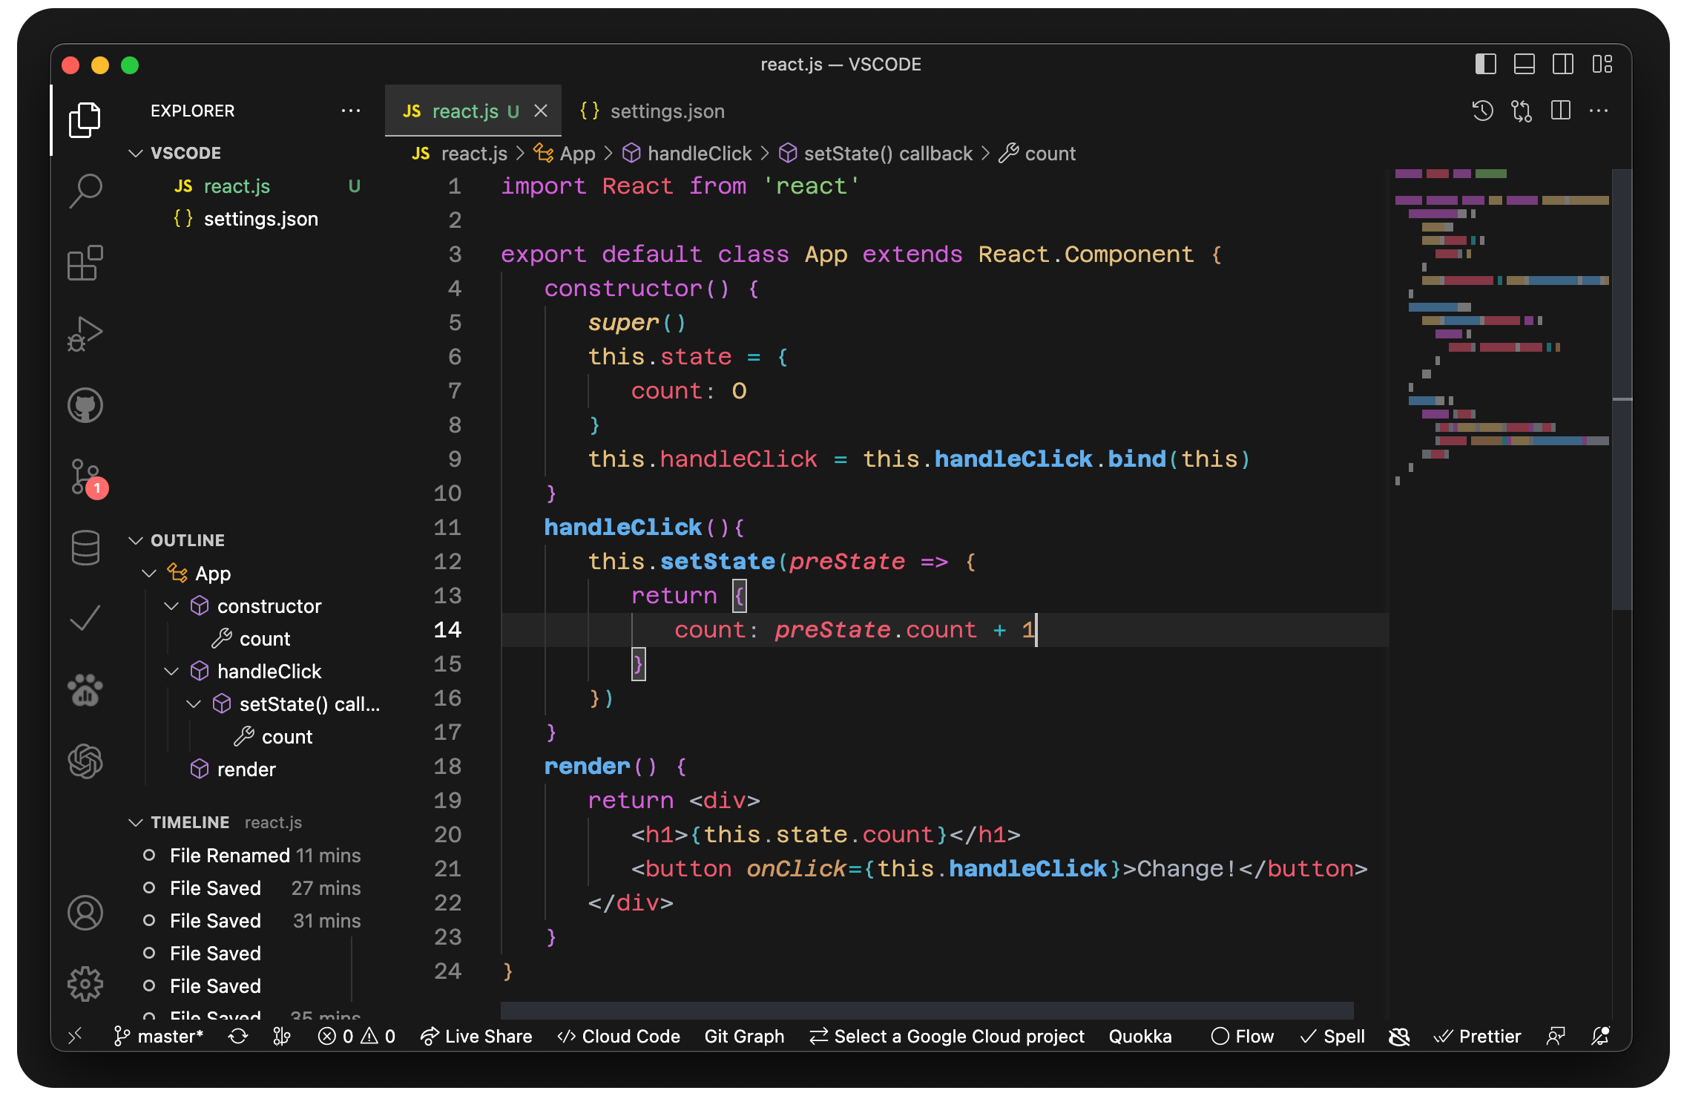Open the Timeline history icon in editor toolbar
Viewport: 1684px width, 1099px height.
[1482, 111]
